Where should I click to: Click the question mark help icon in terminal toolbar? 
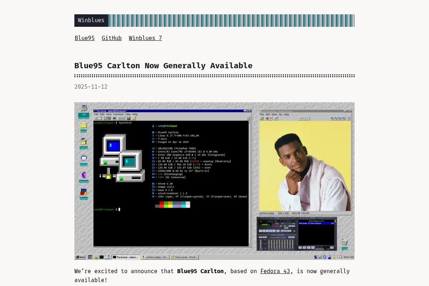click(x=134, y=118)
